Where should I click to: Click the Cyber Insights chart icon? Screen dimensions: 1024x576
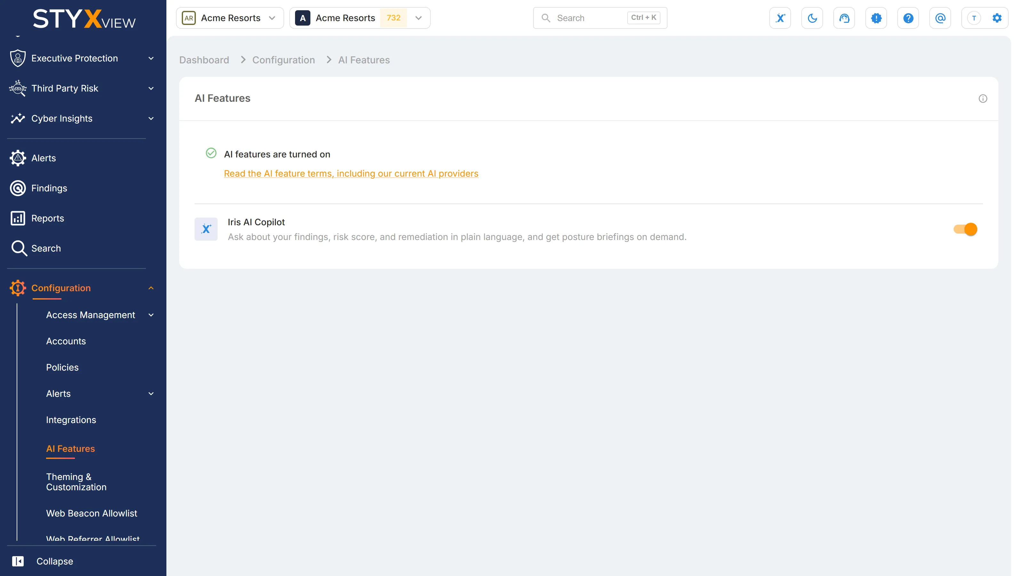coord(18,118)
